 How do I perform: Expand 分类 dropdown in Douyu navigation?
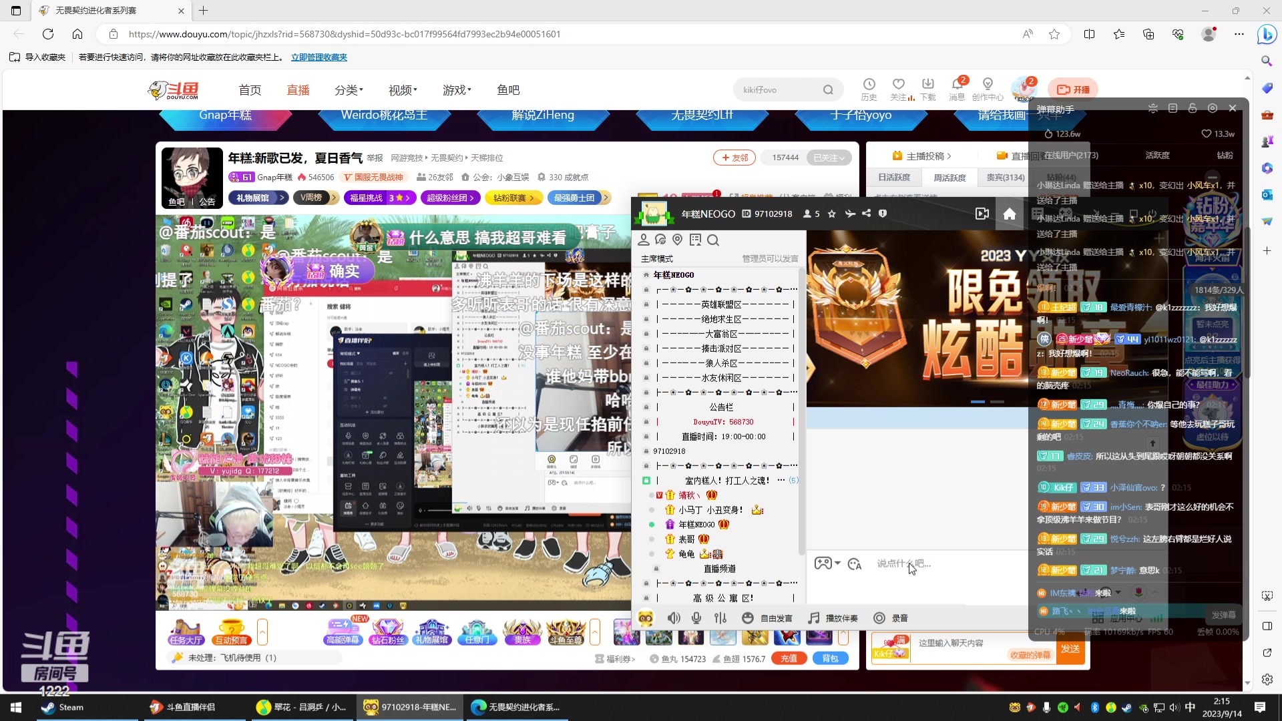point(349,90)
